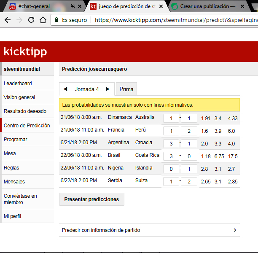Click the steemitmundial sidebar heading

[28, 69]
